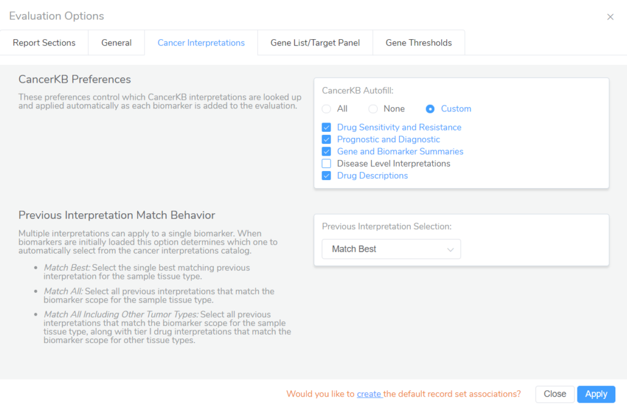The image size is (627, 413).
Task: Switch to the Gene Thresholds tab
Action: tap(419, 43)
